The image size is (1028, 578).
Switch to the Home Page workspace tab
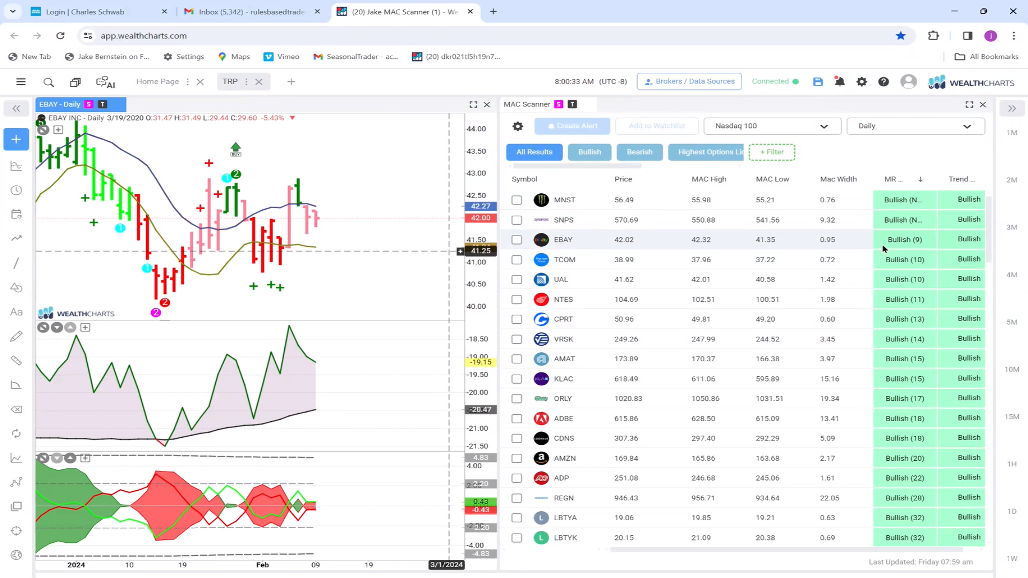[157, 81]
